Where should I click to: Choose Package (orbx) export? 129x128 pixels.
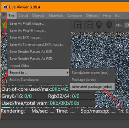click(x=92, y=80)
